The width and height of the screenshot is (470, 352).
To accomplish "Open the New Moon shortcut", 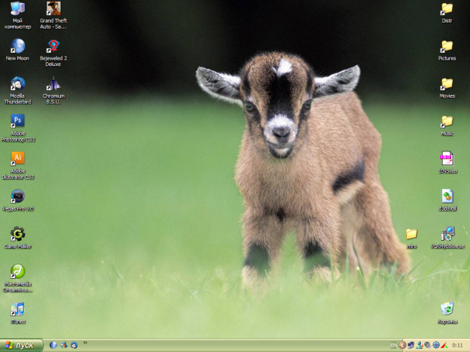I will pyautogui.click(x=17, y=47).
